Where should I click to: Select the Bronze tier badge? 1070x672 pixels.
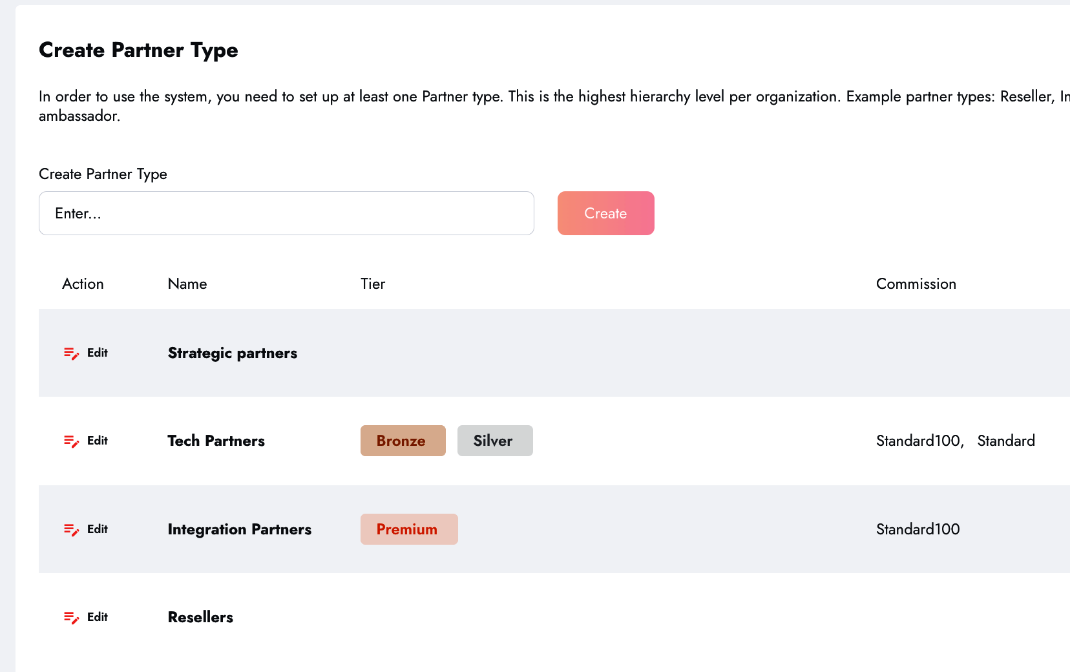click(403, 441)
